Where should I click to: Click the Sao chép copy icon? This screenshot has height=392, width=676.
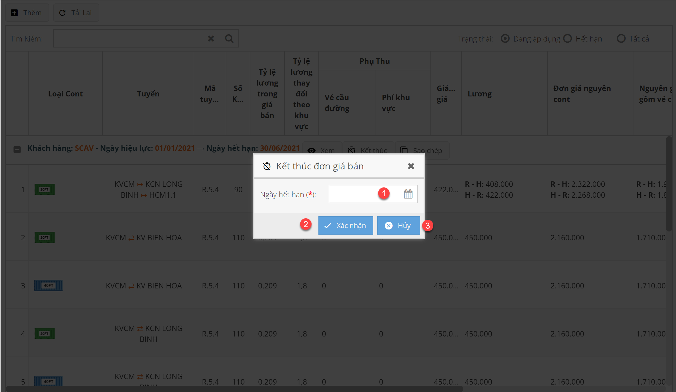pos(404,151)
